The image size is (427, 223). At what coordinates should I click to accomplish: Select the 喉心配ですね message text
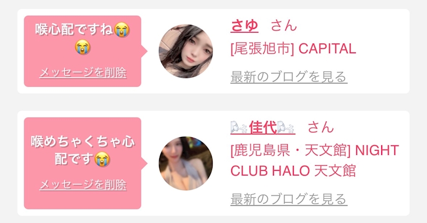74,29
